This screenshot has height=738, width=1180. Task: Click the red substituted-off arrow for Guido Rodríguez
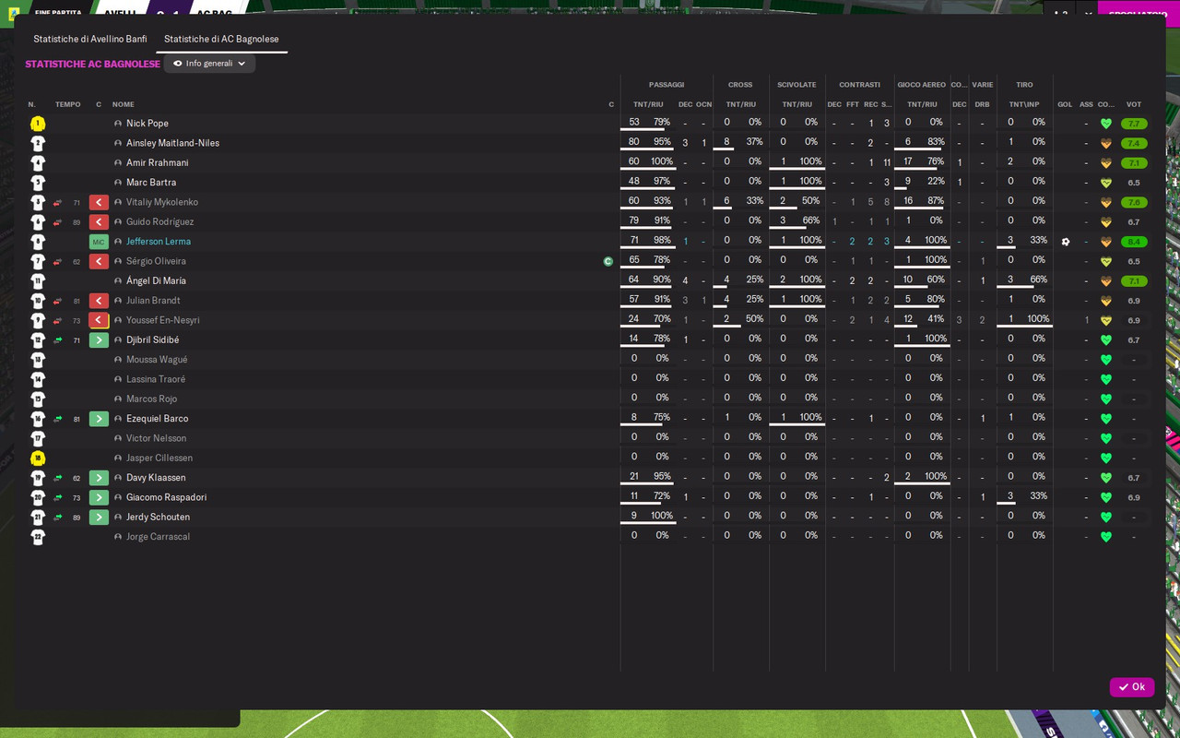coord(99,222)
